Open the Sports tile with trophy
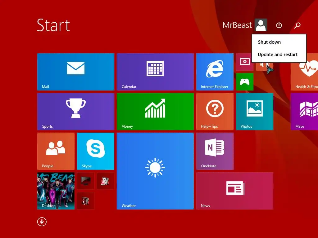This screenshot has width=318, height=238. 76,112
